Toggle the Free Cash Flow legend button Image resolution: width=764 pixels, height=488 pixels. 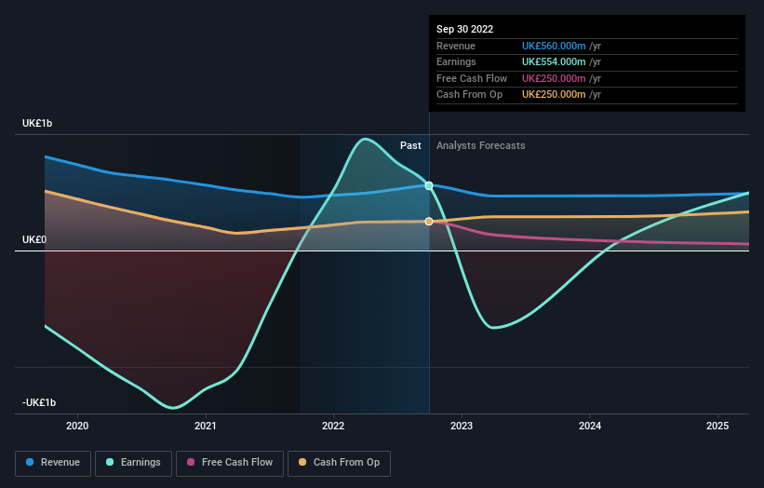(230, 463)
